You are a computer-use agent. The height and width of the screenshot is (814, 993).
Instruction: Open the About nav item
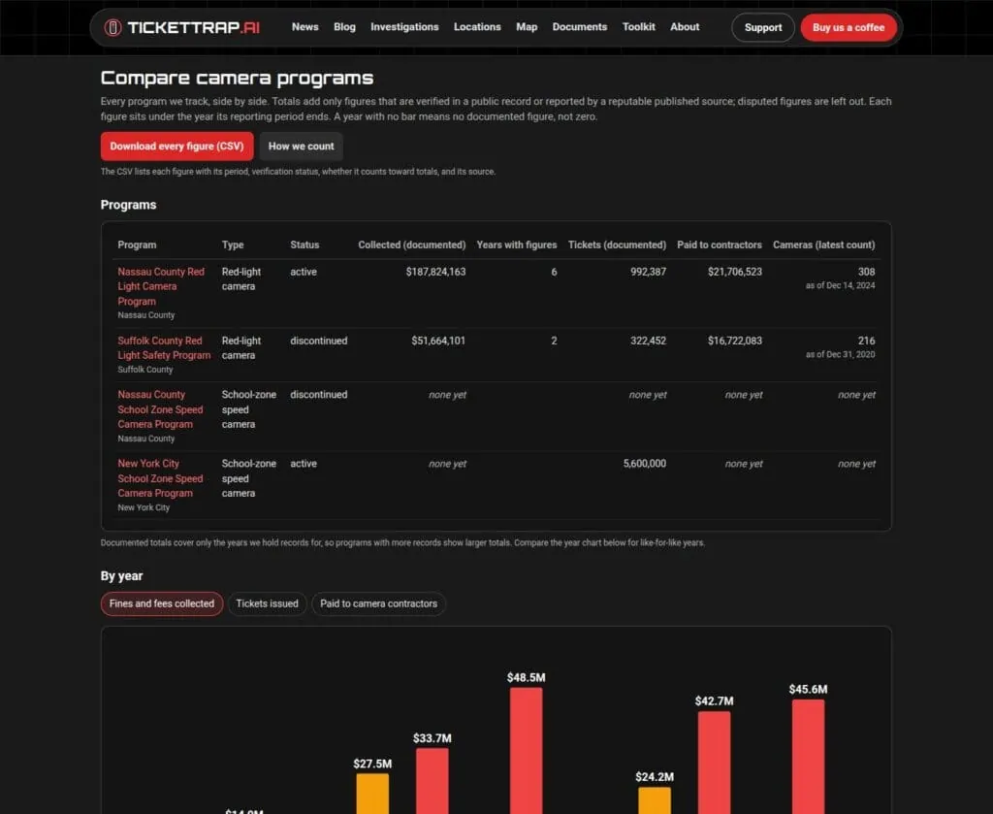[685, 26]
